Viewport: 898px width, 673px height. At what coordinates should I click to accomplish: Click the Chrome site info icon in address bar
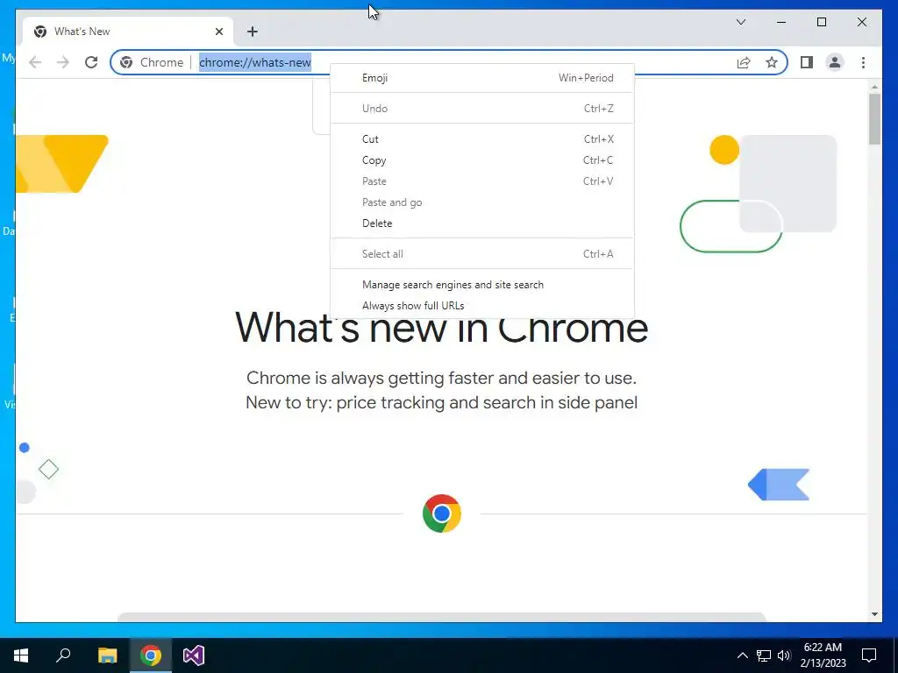click(126, 62)
